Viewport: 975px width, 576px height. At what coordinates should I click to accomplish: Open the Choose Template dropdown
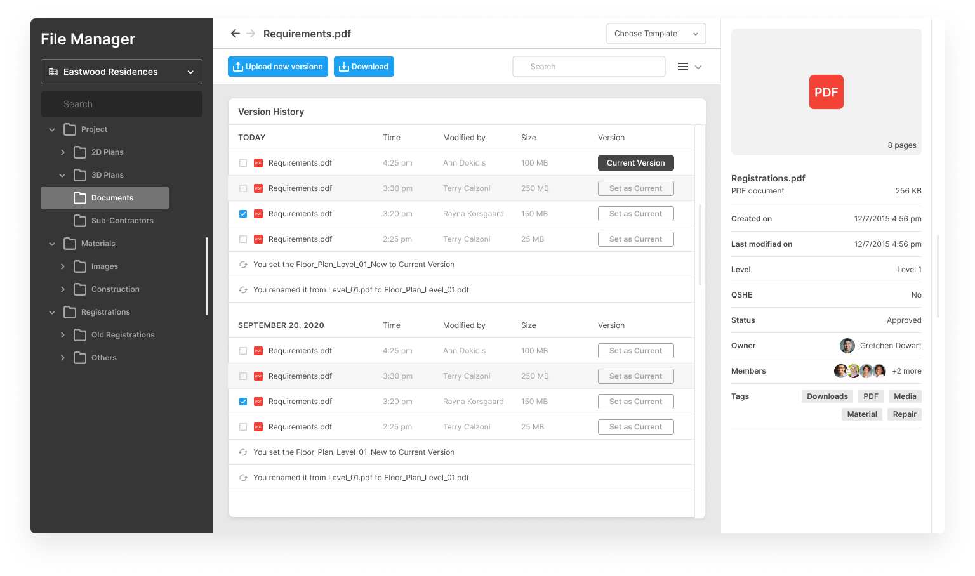(x=656, y=34)
